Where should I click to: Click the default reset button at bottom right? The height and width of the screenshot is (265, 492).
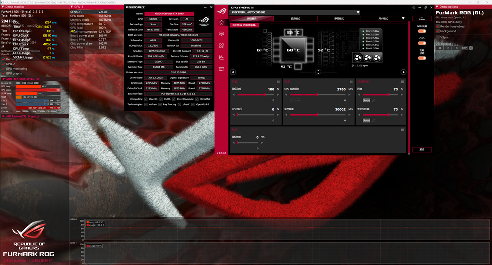coord(422,150)
